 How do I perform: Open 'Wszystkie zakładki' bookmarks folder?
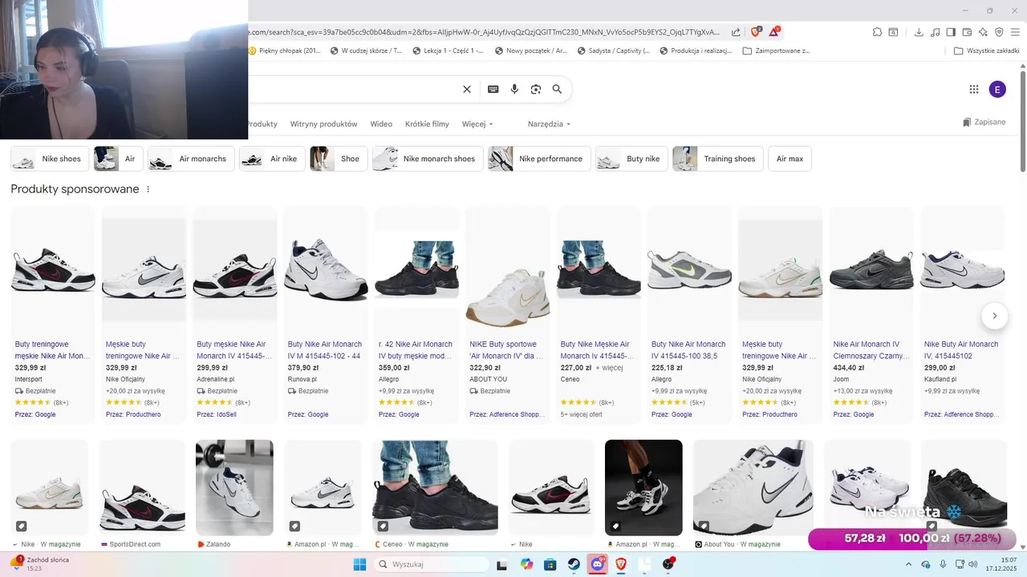coord(987,50)
